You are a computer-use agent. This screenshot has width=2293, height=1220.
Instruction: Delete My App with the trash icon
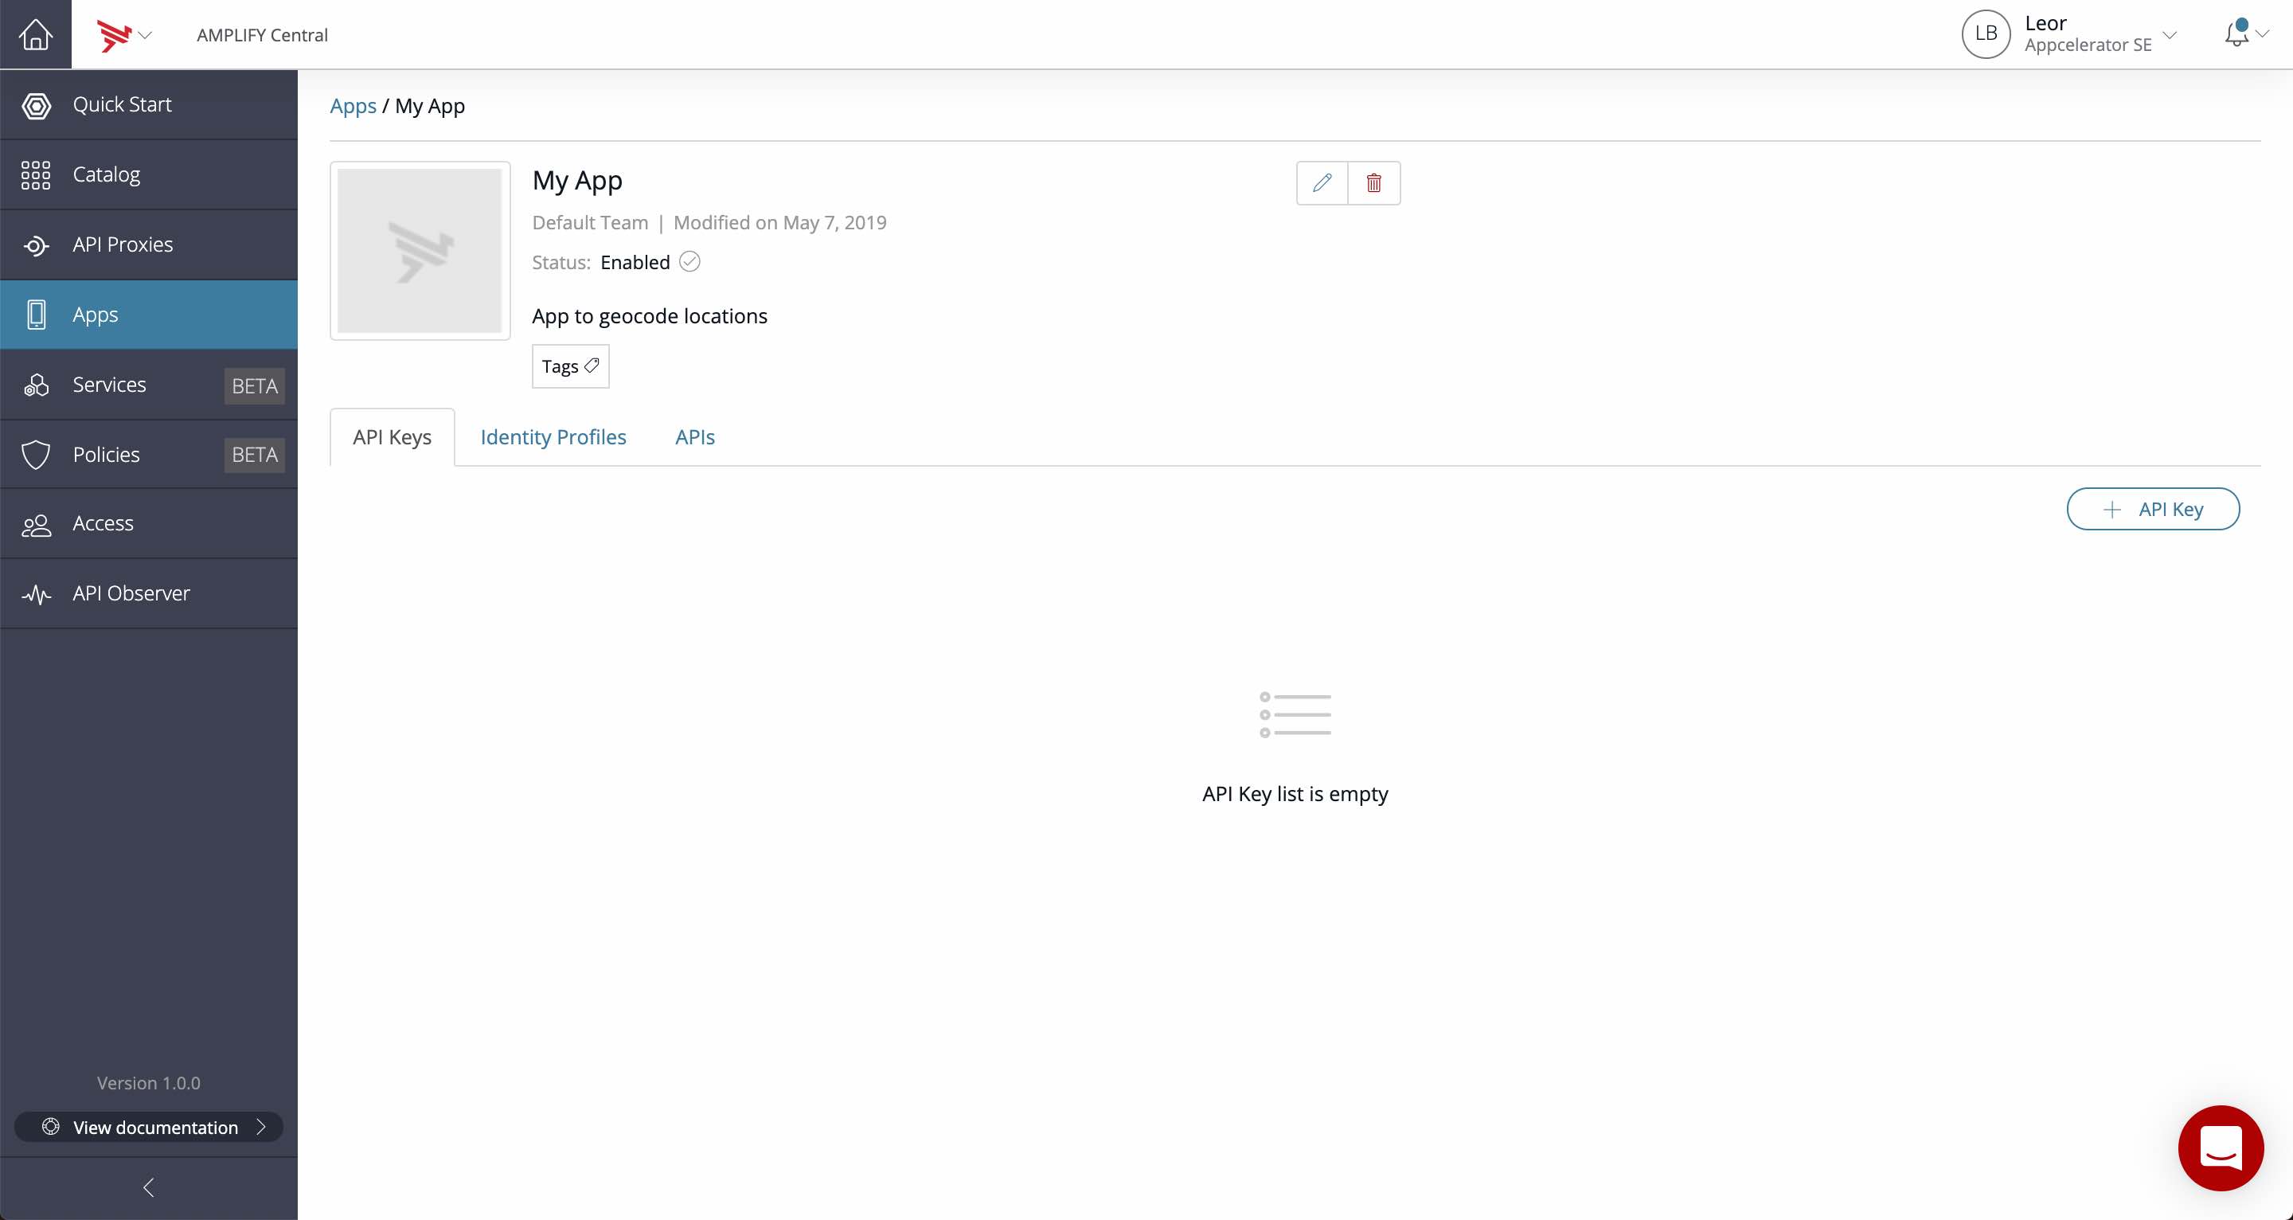[1373, 183]
